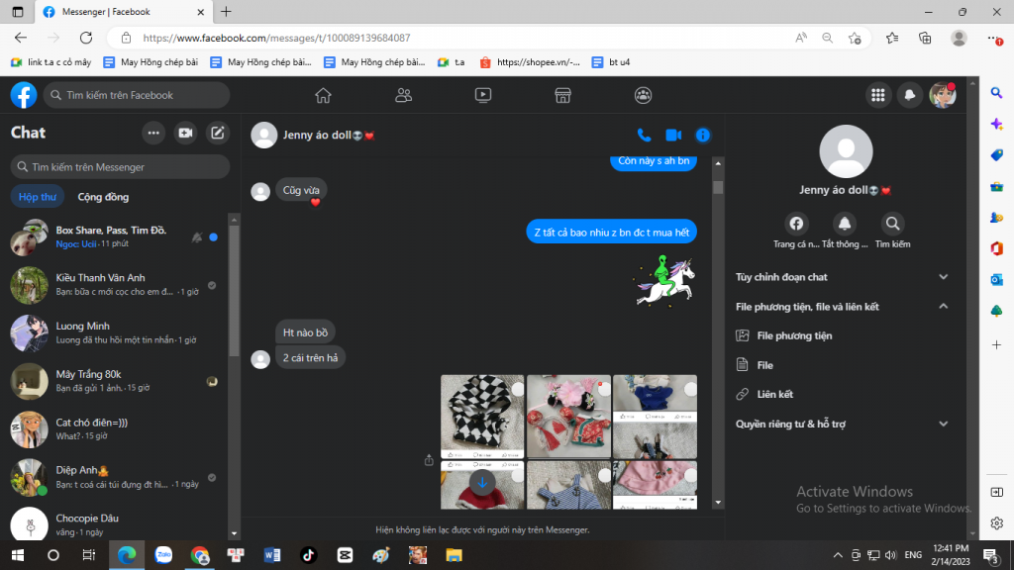Image resolution: width=1014 pixels, height=570 pixels.
Task: Open the Facebook apps menu grid
Action: coord(876,95)
